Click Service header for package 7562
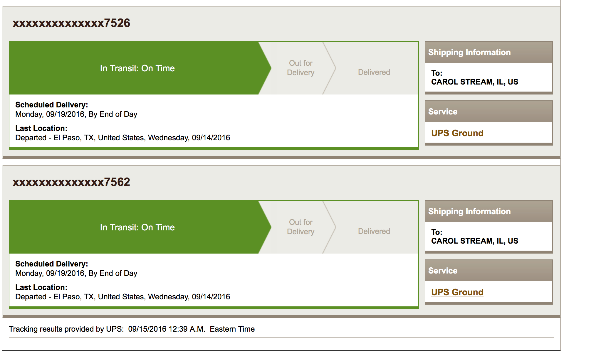 point(443,271)
